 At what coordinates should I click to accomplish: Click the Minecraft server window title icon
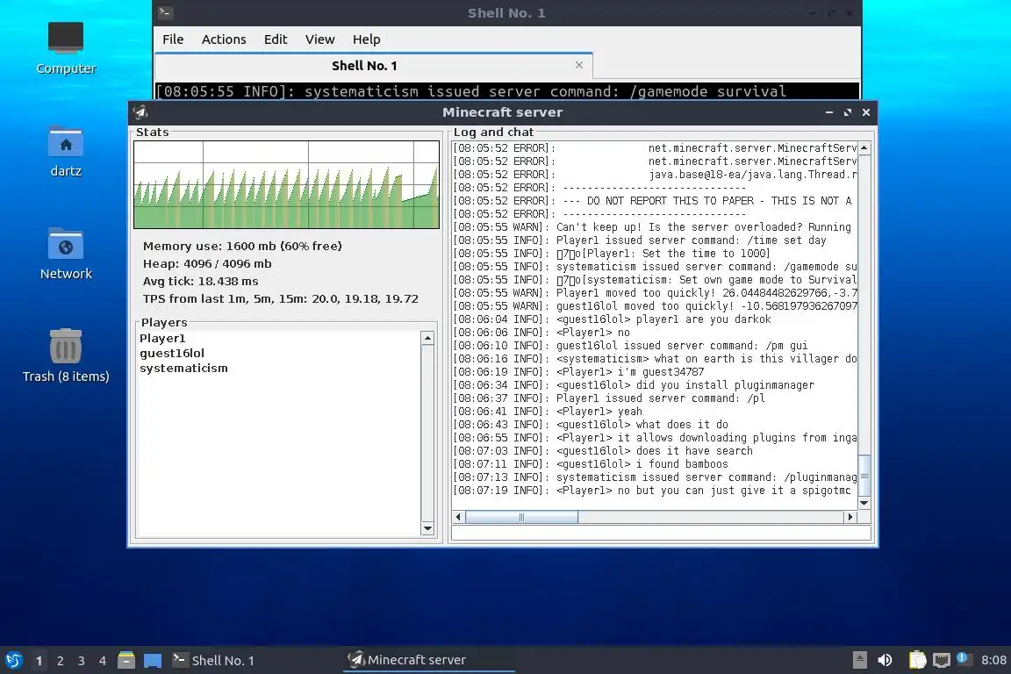tap(140, 112)
